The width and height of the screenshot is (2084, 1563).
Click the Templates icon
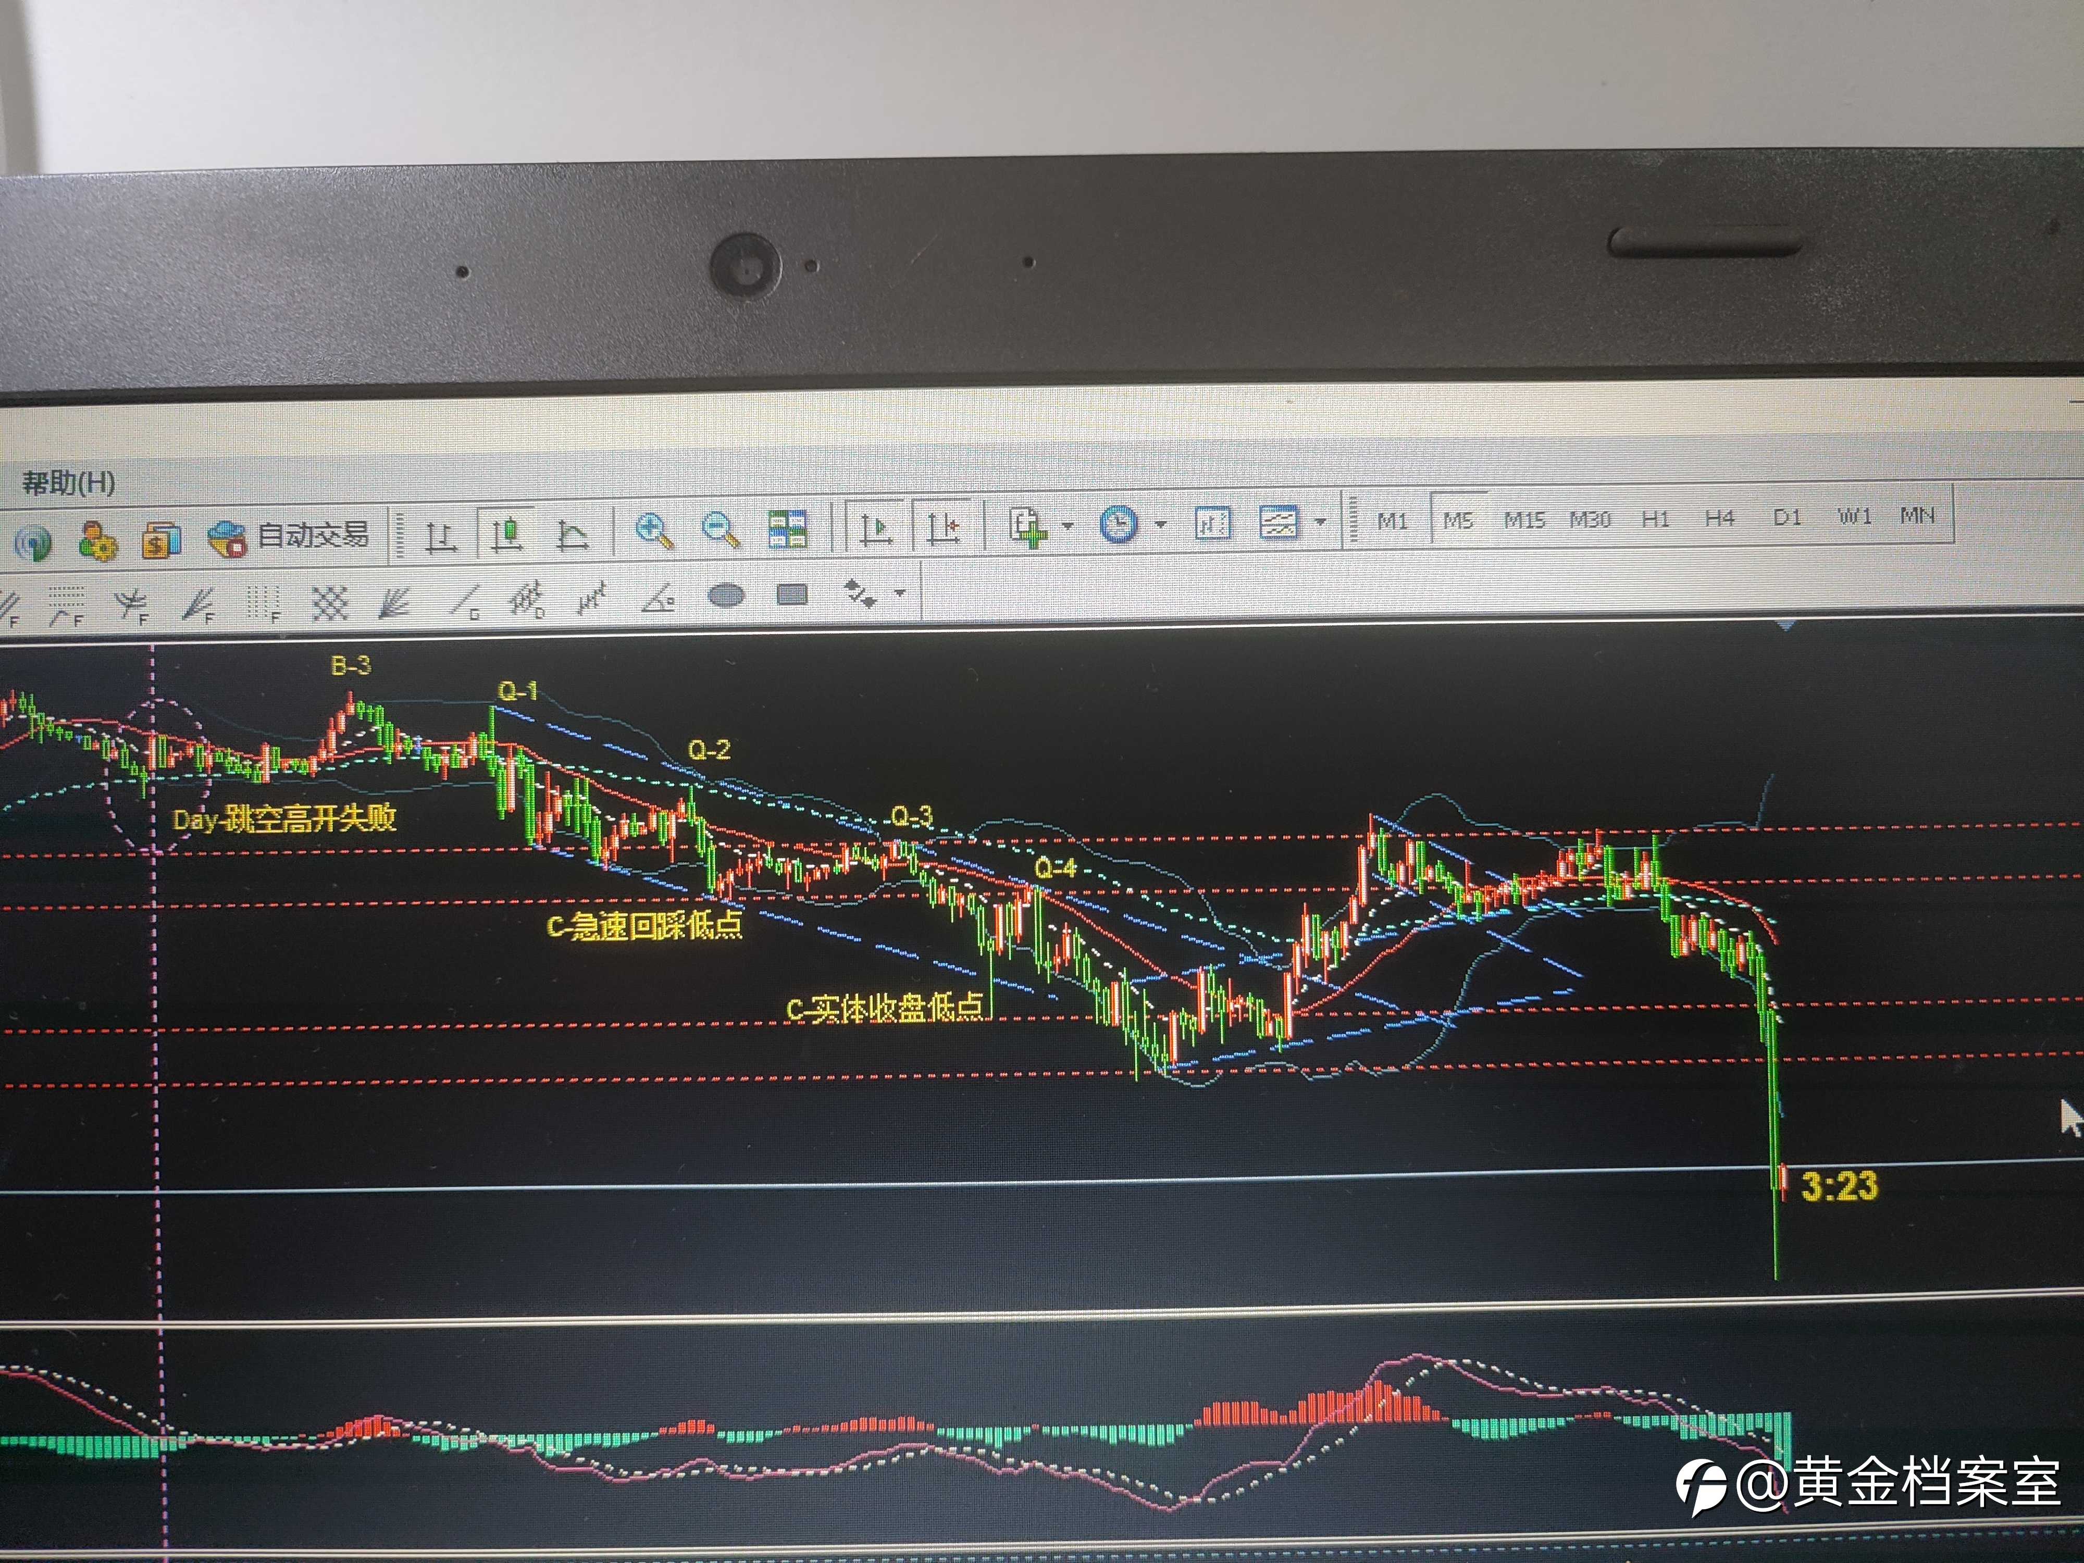tap(1279, 522)
